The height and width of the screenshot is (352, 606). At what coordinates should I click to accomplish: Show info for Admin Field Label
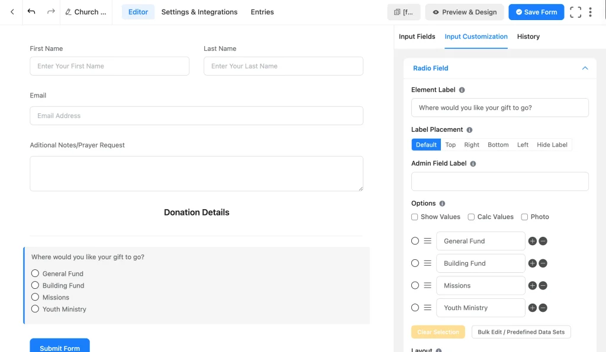click(x=473, y=164)
